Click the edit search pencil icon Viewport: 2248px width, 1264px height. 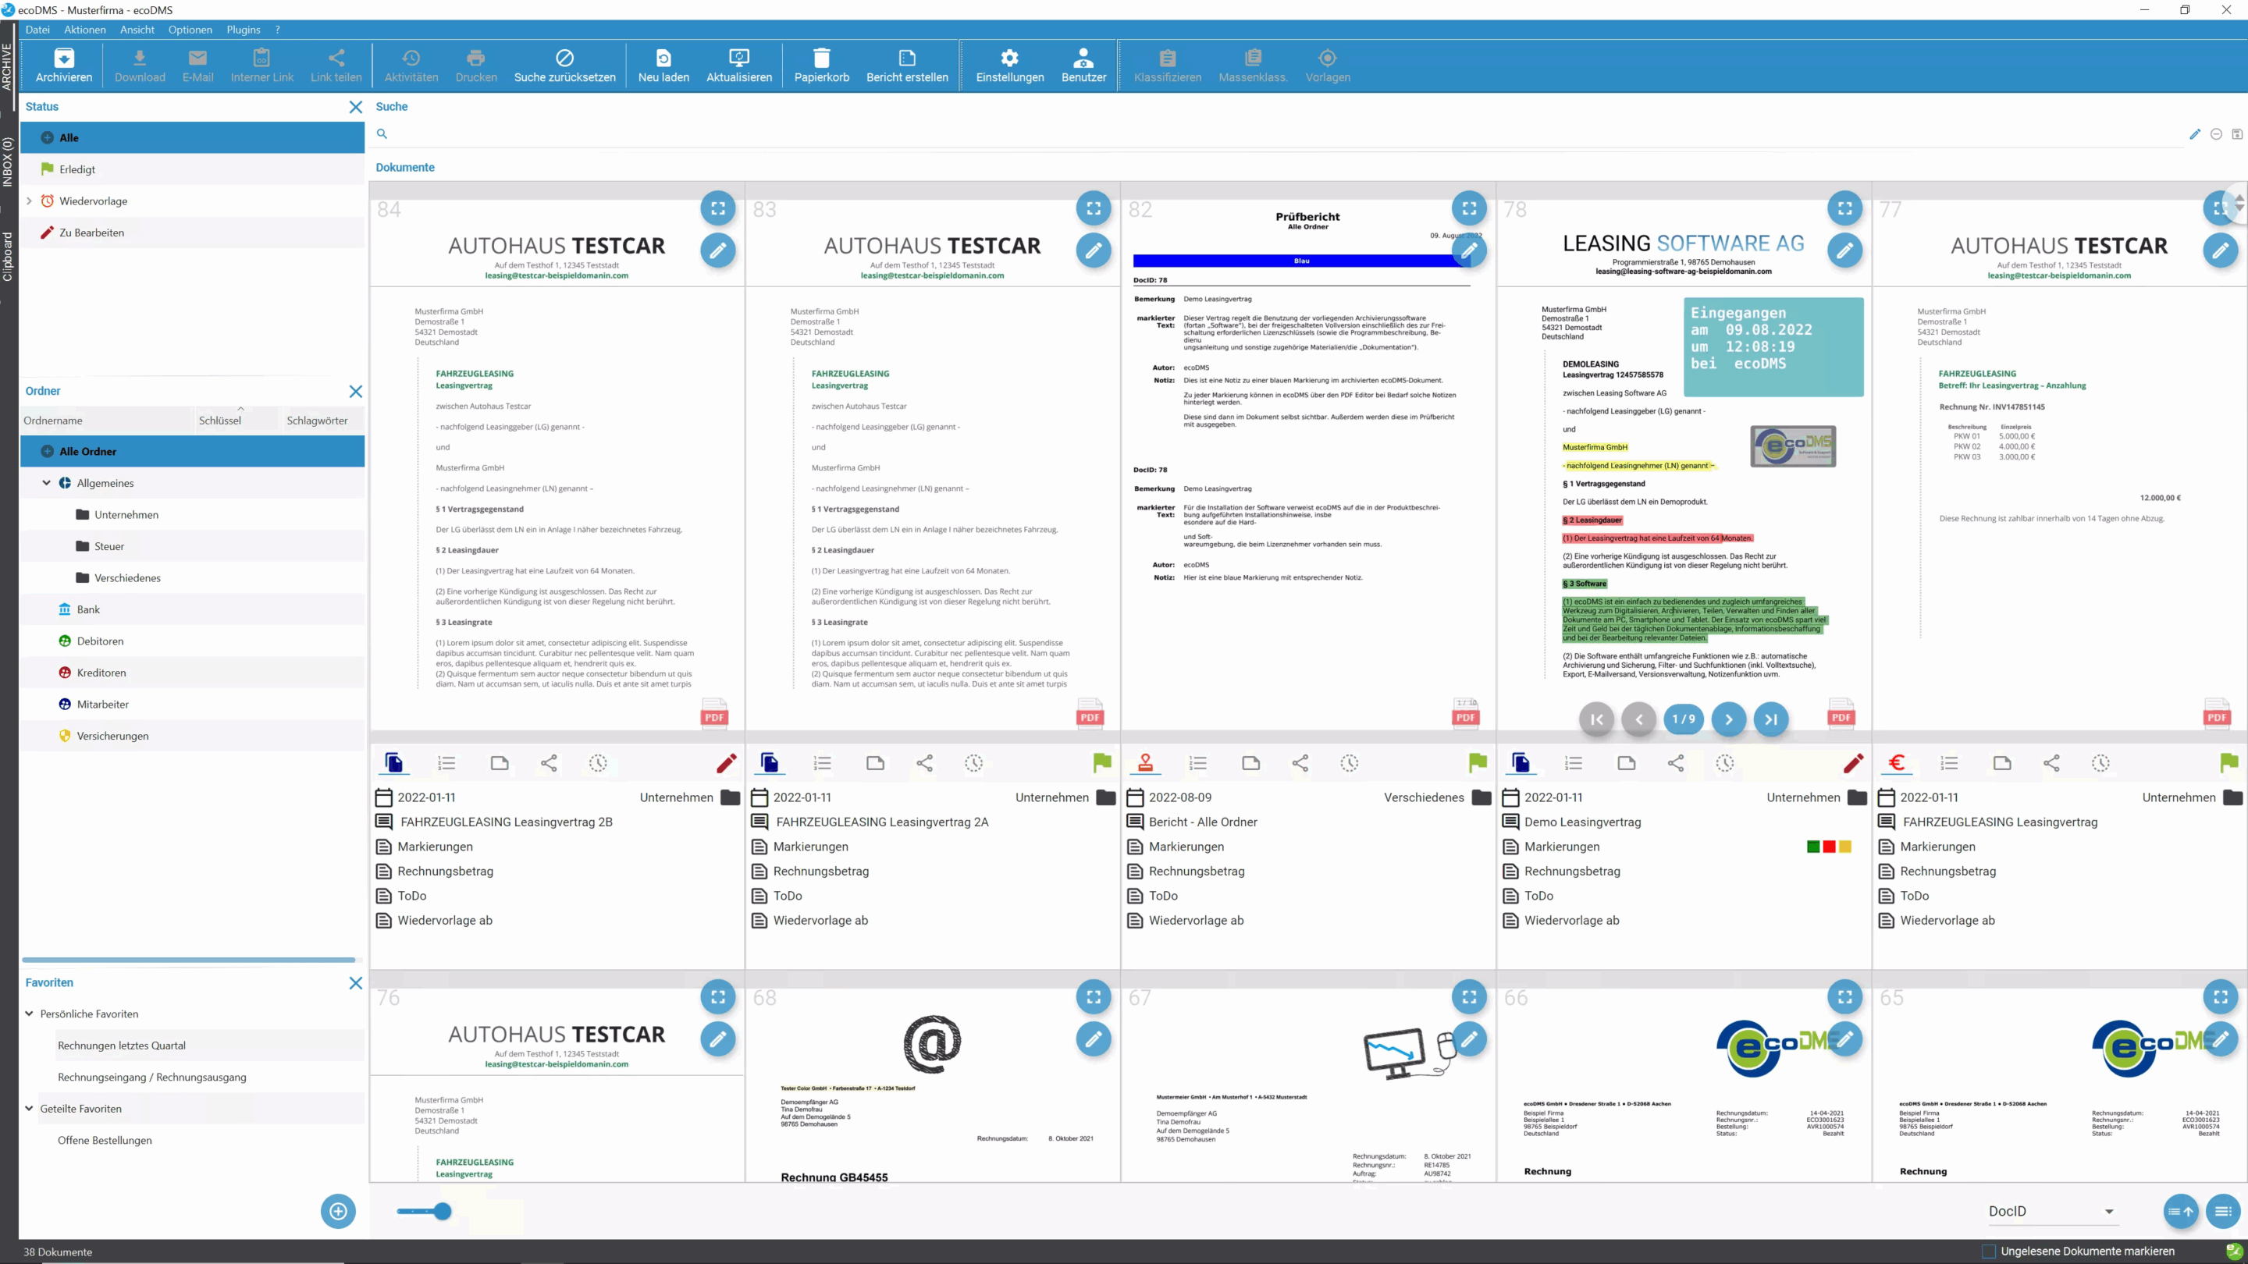[2195, 133]
